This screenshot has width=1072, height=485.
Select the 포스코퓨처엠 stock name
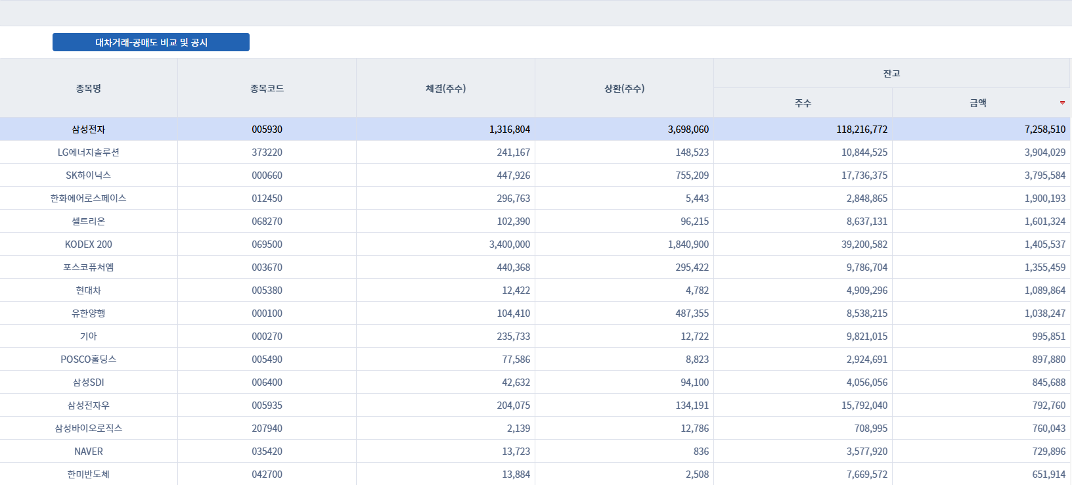click(89, 267)
